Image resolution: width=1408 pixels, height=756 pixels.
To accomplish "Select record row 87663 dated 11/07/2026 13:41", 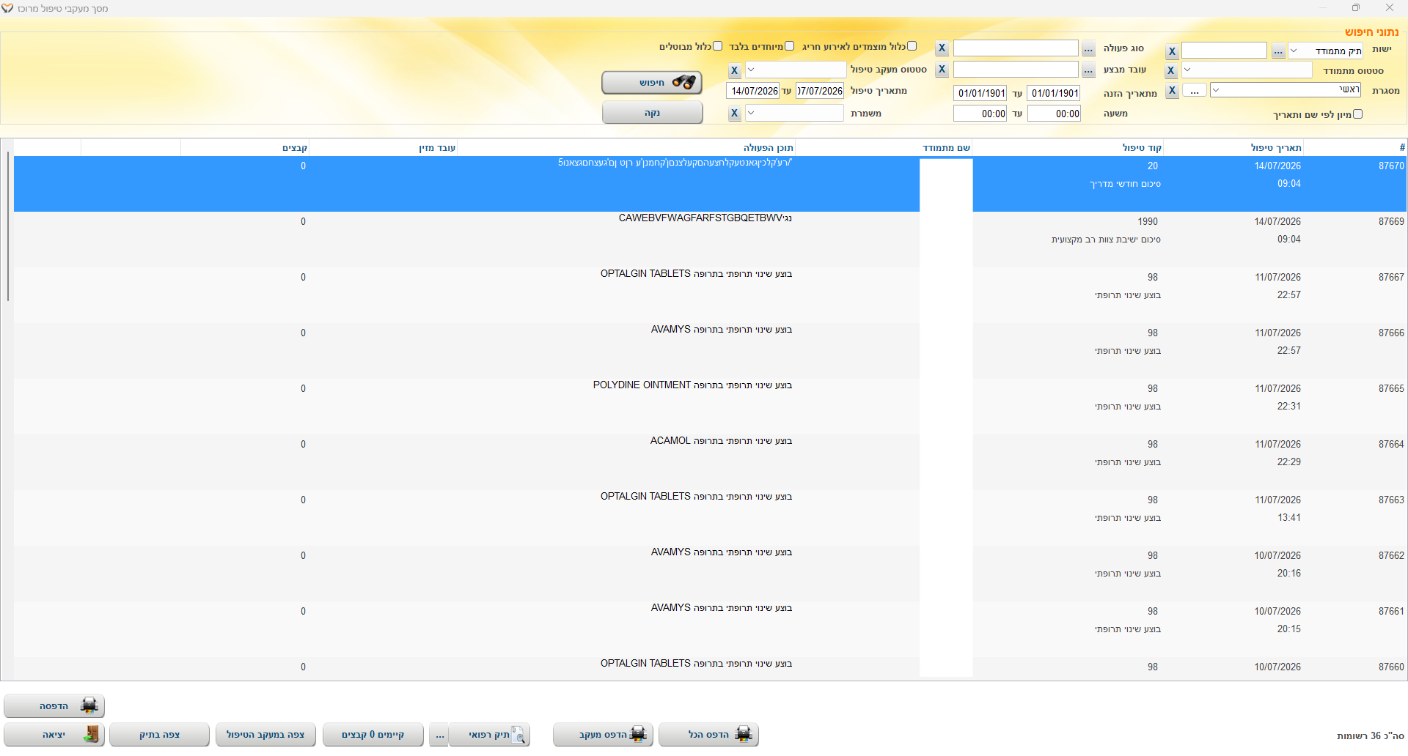I will coord(710,518).
